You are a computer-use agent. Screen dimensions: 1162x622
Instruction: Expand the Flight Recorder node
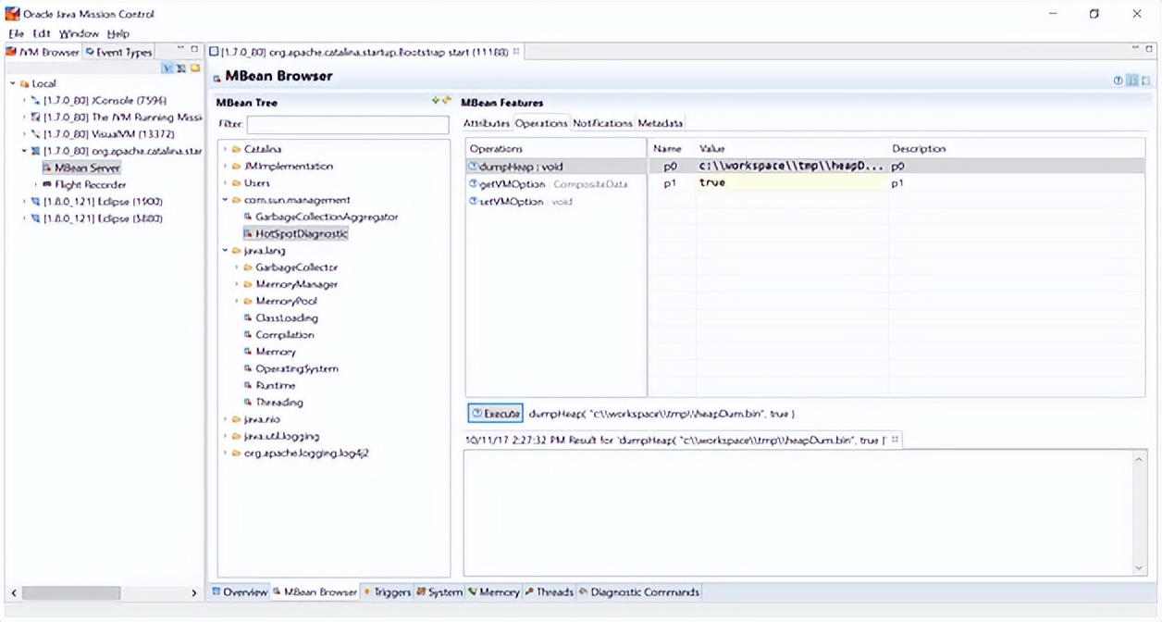tap(36, 184)
